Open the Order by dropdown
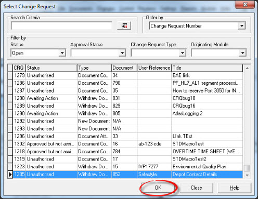The image size is (258, 199). click(241, 26)
